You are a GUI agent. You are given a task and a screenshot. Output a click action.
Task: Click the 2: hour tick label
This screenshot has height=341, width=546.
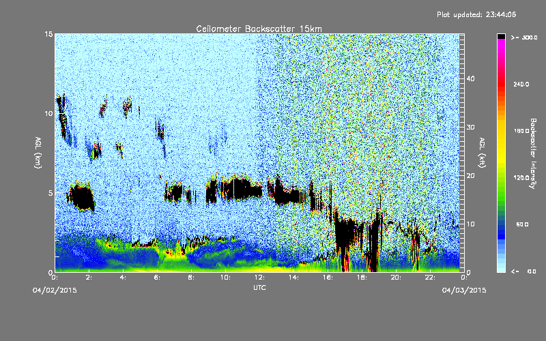point(89,278)
